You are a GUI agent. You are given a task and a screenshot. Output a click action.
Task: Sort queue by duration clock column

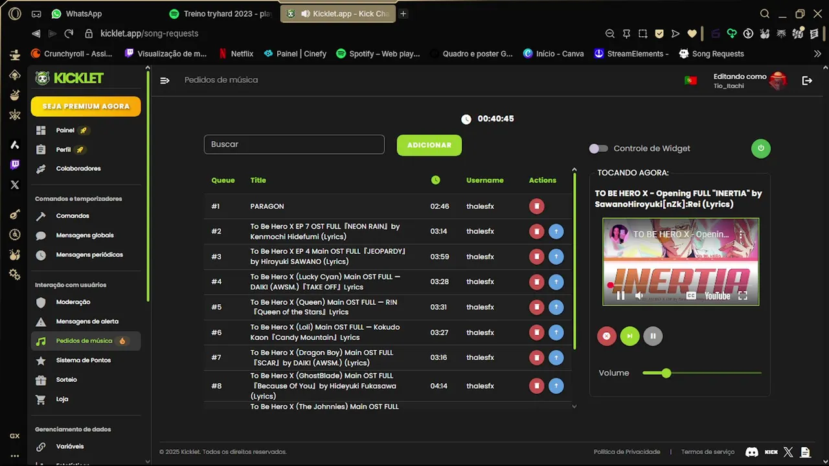coord(435,180)
